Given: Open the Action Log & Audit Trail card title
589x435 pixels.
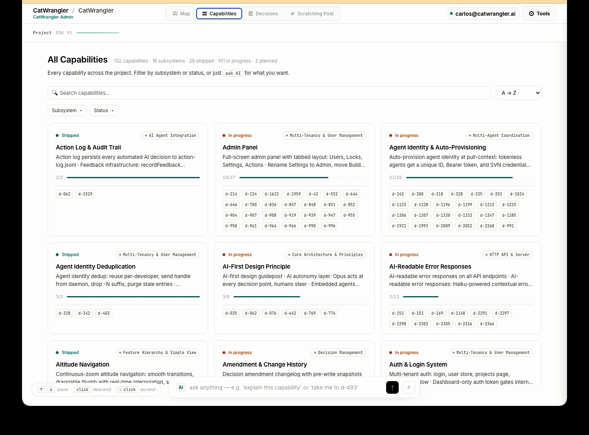Looking at the screenshot, I should [x=88, y=147].
